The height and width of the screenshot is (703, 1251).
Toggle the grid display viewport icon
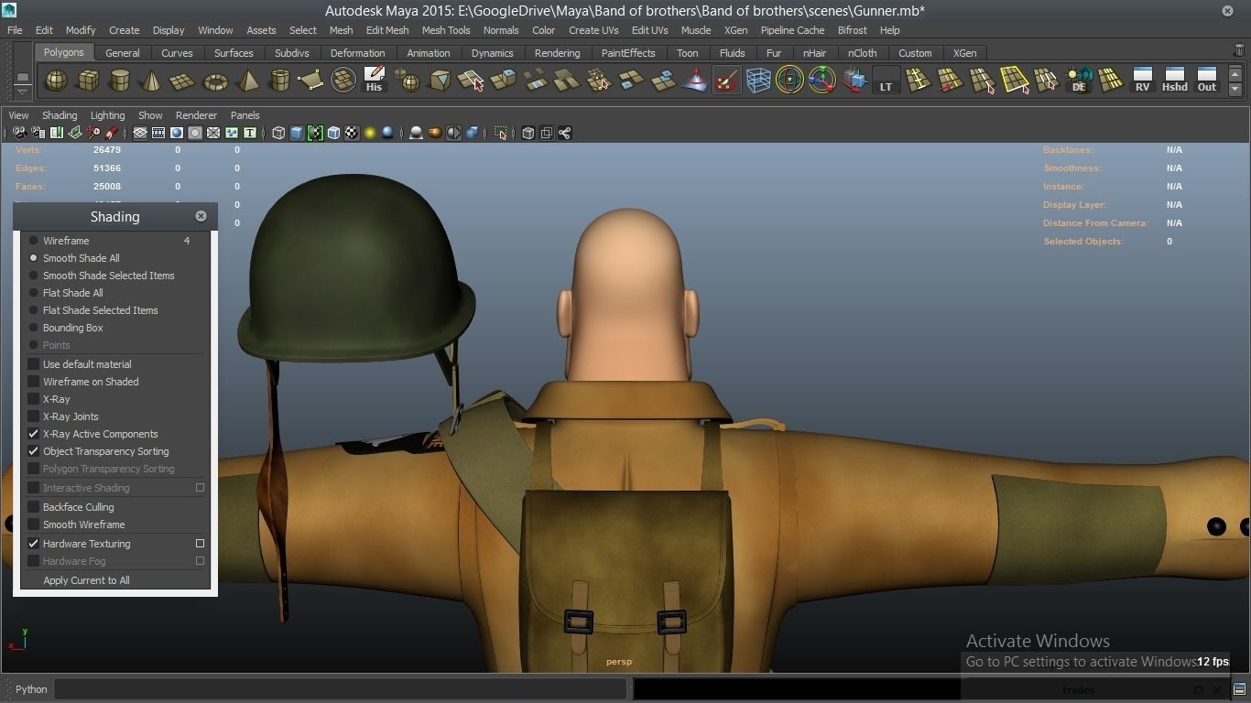pos(140,133)
